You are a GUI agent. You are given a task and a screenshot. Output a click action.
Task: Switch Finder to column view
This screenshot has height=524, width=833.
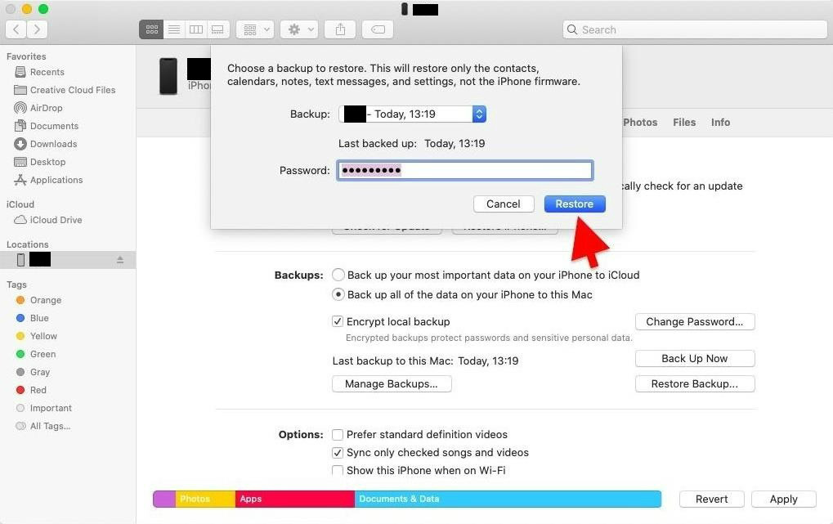point(195,29)
